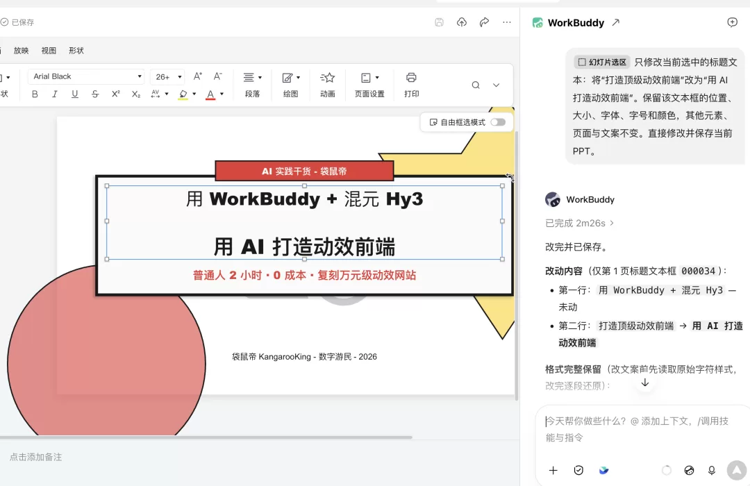Underline the selected text
This screenshot has width=750, height=486.
point(74,94)
